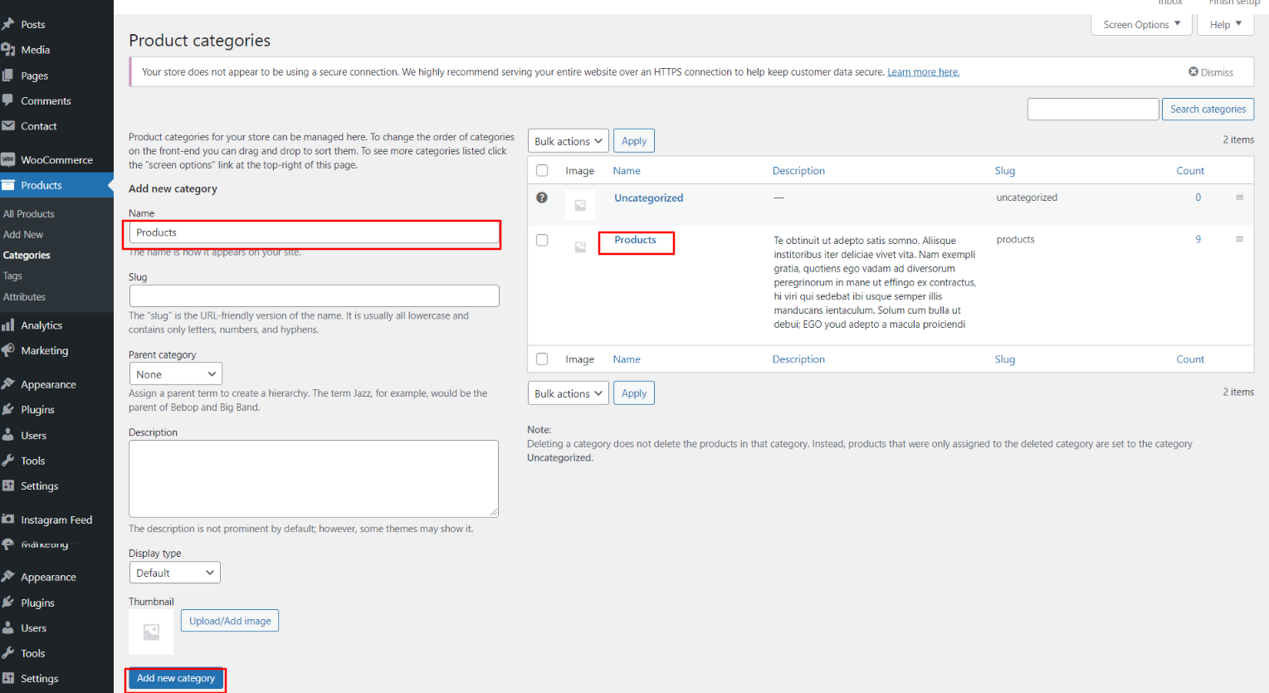Click the WooCommerce icon in sidebar
The width and height of the screenshot is (1269, 693).
(x=8, y=159)
